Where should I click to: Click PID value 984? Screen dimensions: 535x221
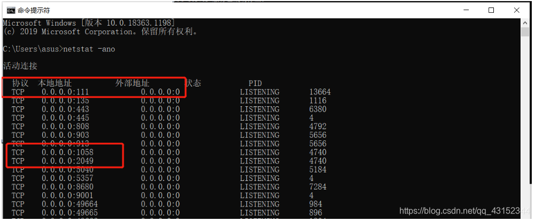[316, 204]
